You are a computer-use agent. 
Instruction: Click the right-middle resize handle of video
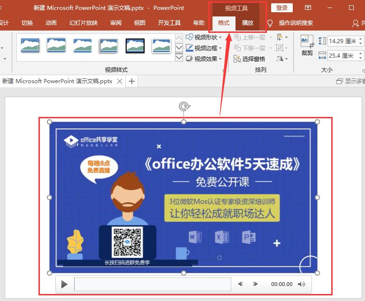click(317, 198)
